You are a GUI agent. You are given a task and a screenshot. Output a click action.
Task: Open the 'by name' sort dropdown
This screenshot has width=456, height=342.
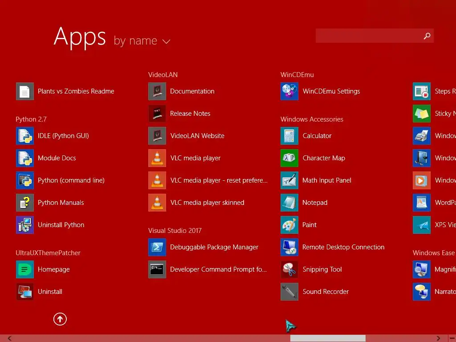tap(142, 41)
